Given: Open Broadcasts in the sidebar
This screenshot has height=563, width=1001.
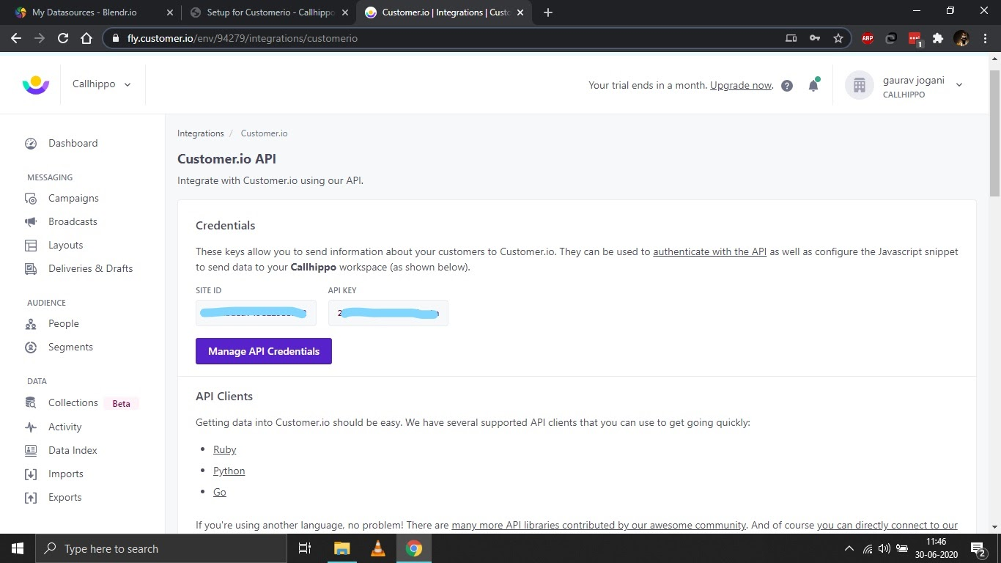Looking at the screenshot, I should click(73, 222).
